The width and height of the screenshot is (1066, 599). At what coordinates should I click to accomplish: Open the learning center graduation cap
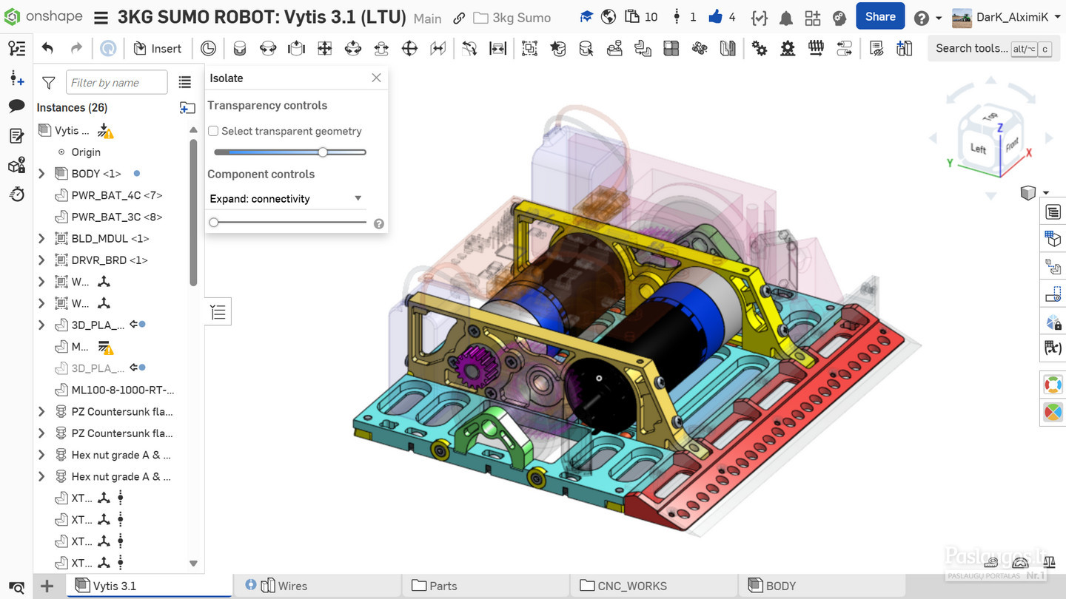click(x=586, y=16)
